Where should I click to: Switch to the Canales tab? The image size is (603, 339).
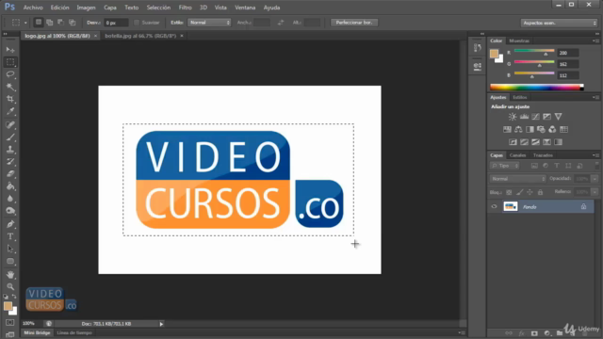click(x=517, y=155)
